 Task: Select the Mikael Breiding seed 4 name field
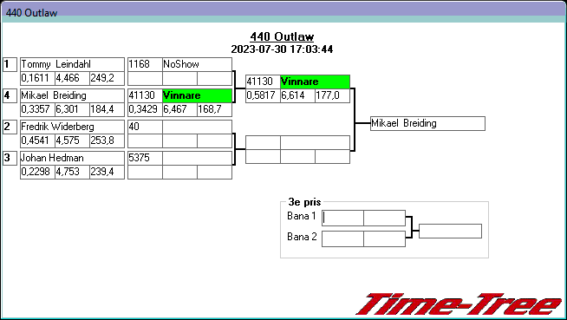coord(72,95)
